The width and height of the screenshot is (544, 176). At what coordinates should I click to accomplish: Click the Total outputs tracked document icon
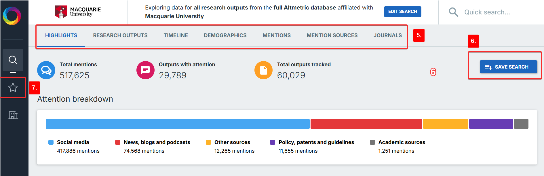pos(263,70)
